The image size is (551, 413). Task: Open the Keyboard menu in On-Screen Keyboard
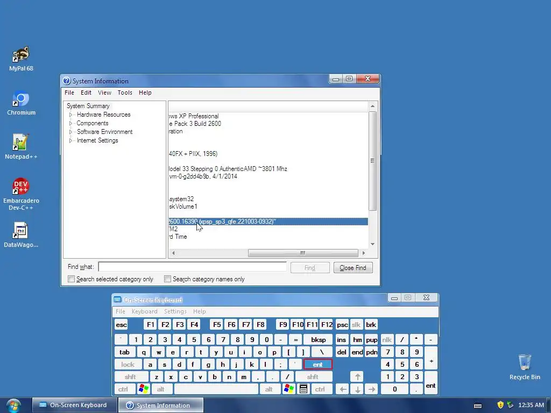pyautogui.click(x=144, y=311)
